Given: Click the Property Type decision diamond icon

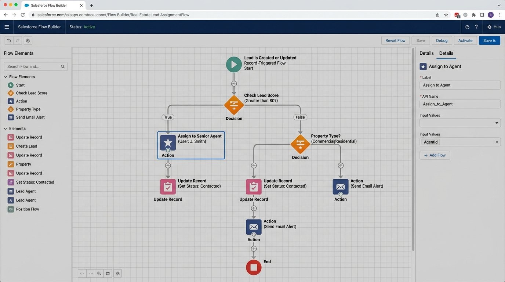Looking at the screenshot, I should pos(300,144).
